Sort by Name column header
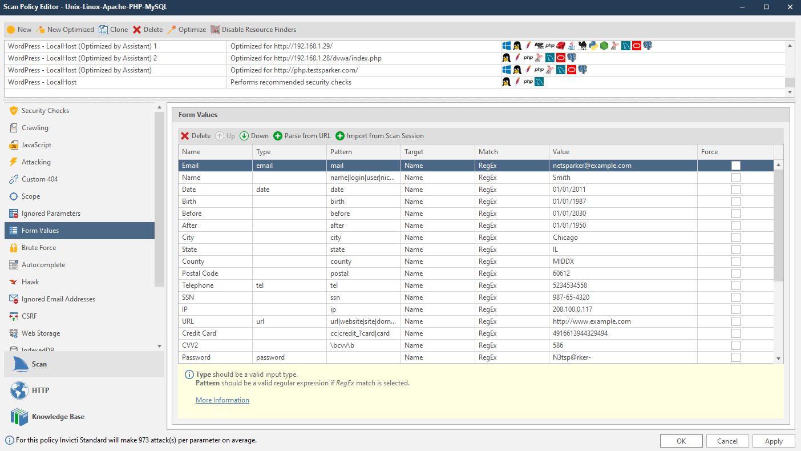The height and width of the screenshot is (451, 801). tap(215, 152)
